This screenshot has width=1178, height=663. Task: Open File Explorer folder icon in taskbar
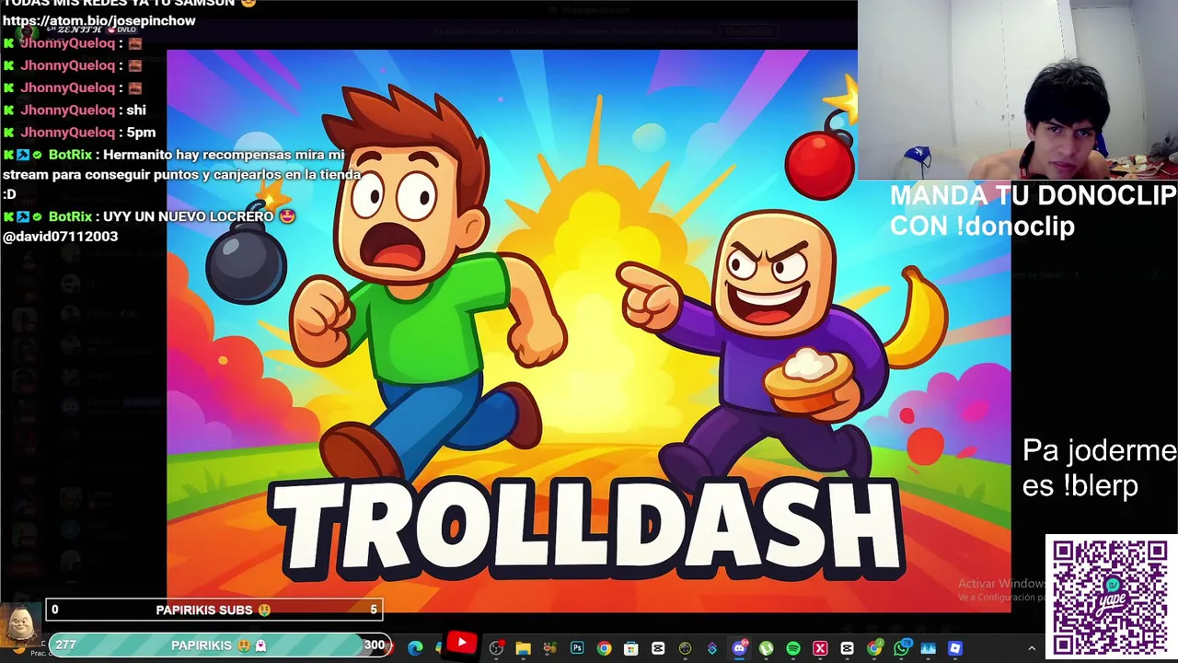(x=523, y=648)
